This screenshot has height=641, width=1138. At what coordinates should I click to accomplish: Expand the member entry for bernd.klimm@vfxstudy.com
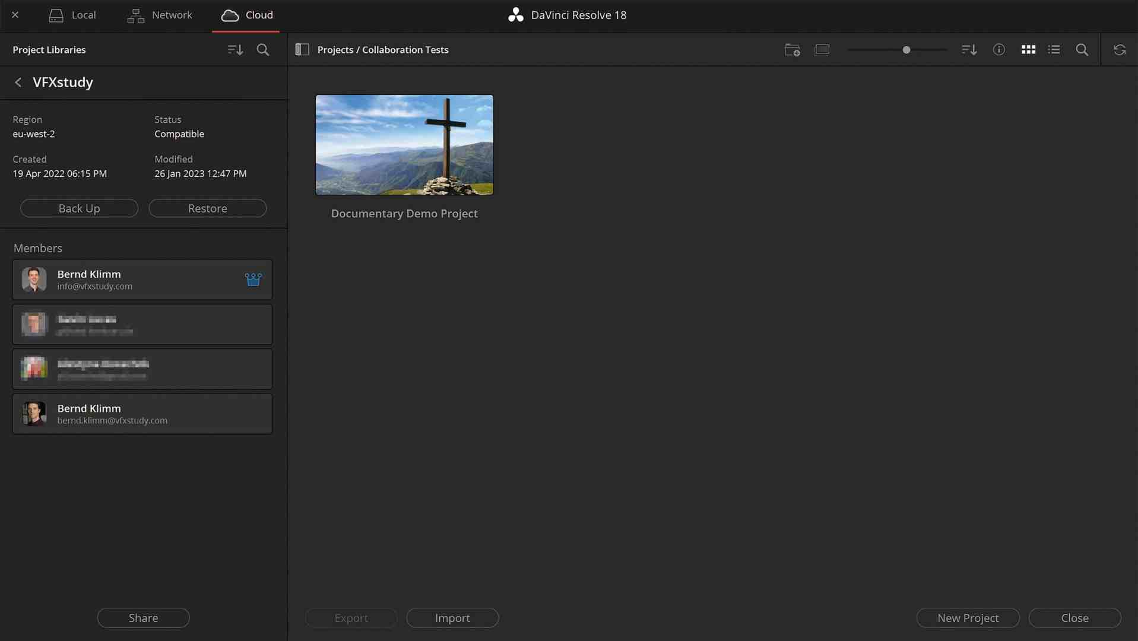[x=142, y=414]
